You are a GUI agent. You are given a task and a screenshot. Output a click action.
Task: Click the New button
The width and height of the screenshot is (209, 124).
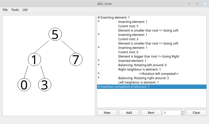click(107, 113)
